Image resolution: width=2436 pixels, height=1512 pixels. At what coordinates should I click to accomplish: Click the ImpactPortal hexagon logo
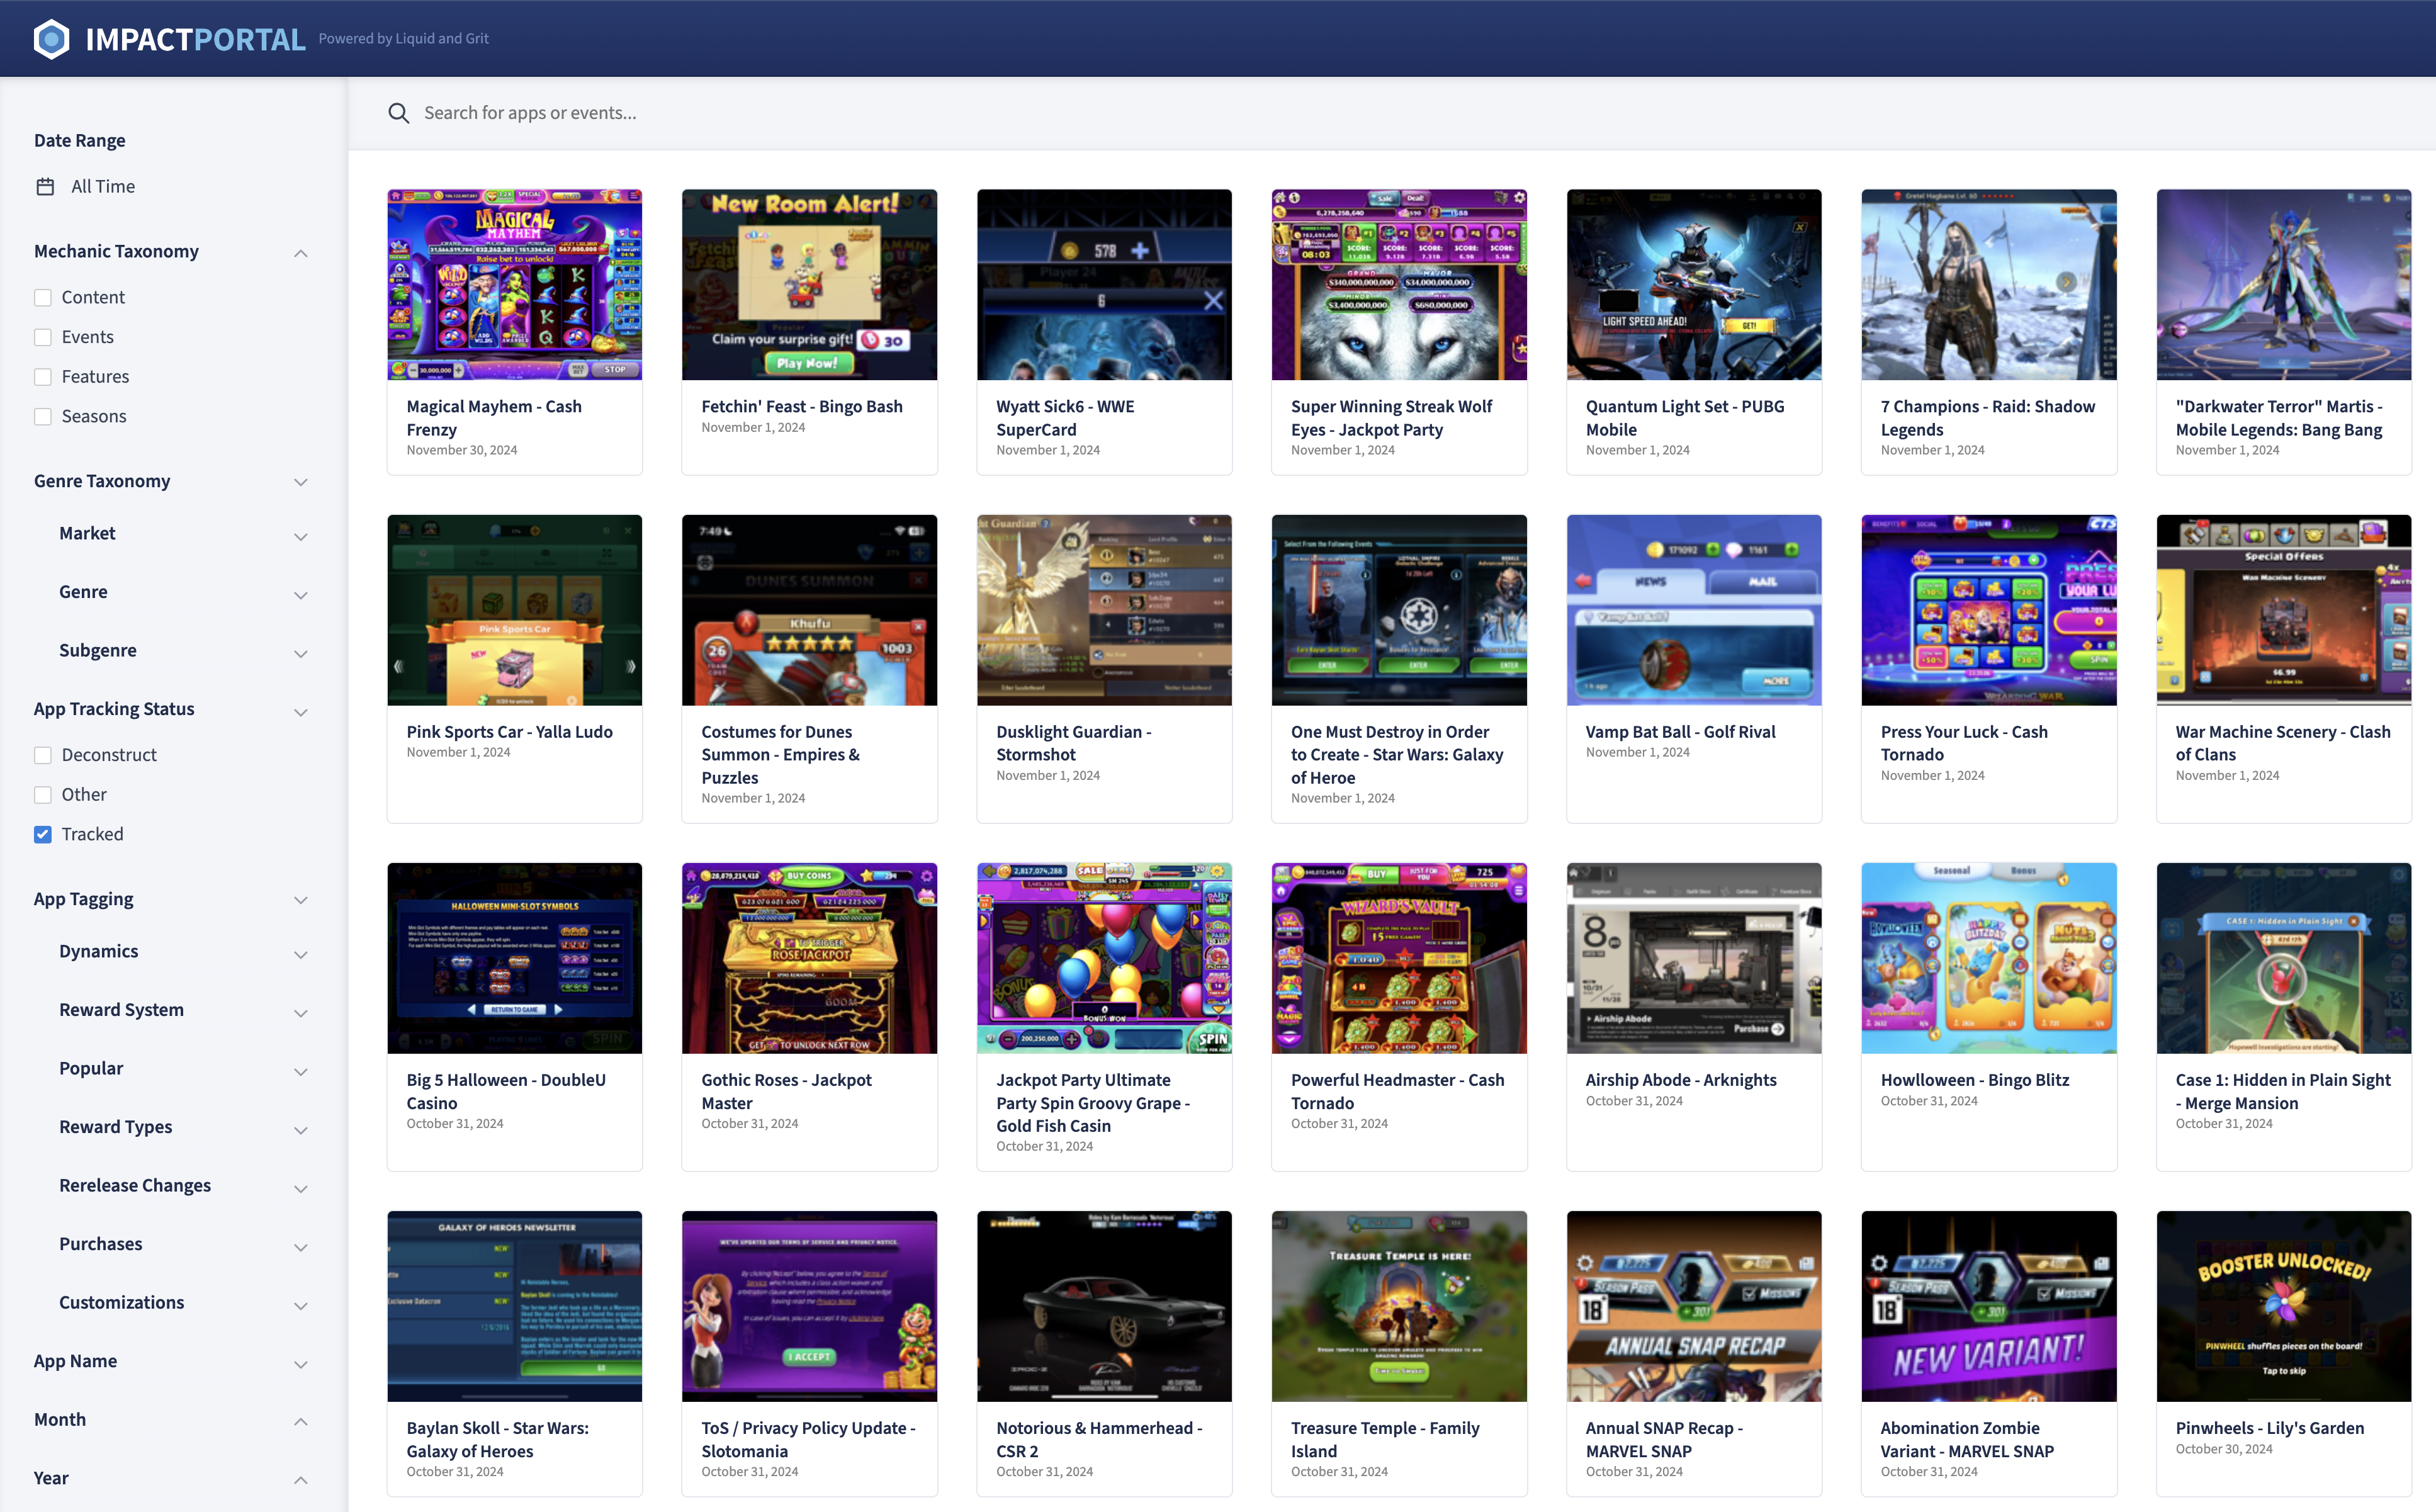52,39
